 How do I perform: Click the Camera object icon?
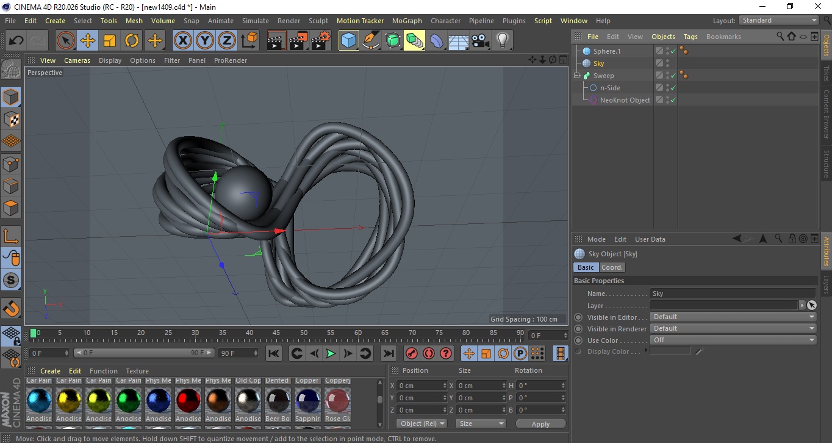480,41
